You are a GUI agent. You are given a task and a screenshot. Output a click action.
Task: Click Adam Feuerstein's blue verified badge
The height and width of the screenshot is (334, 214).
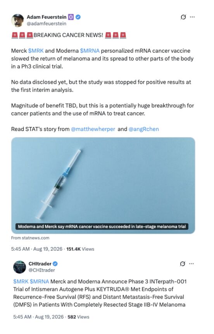(x=78, y=17)
